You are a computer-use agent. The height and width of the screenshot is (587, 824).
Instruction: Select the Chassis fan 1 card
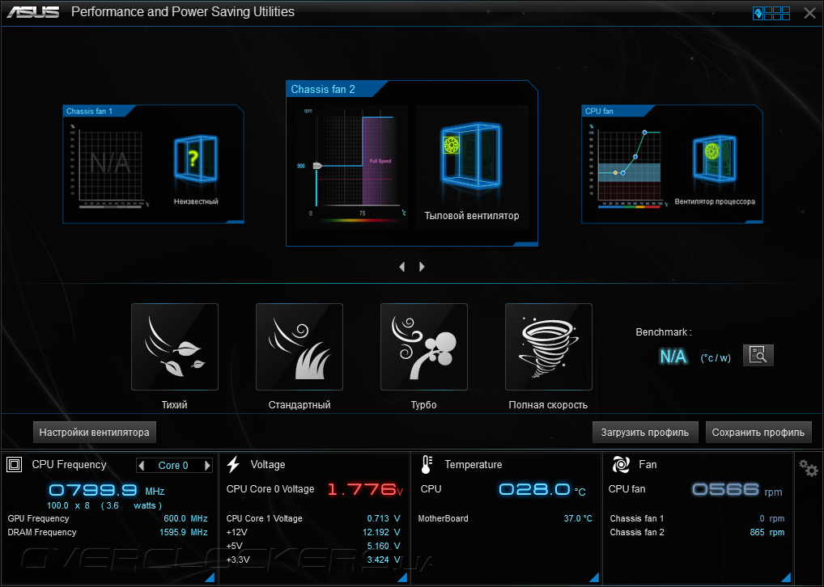[x=153, y=164]
